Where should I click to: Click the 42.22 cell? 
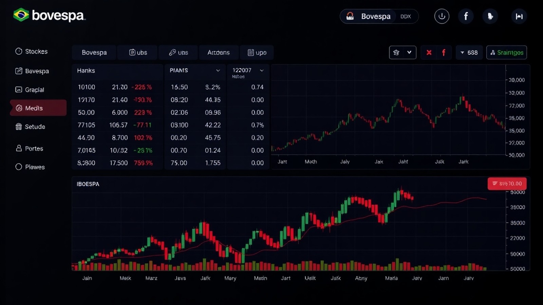213,125
